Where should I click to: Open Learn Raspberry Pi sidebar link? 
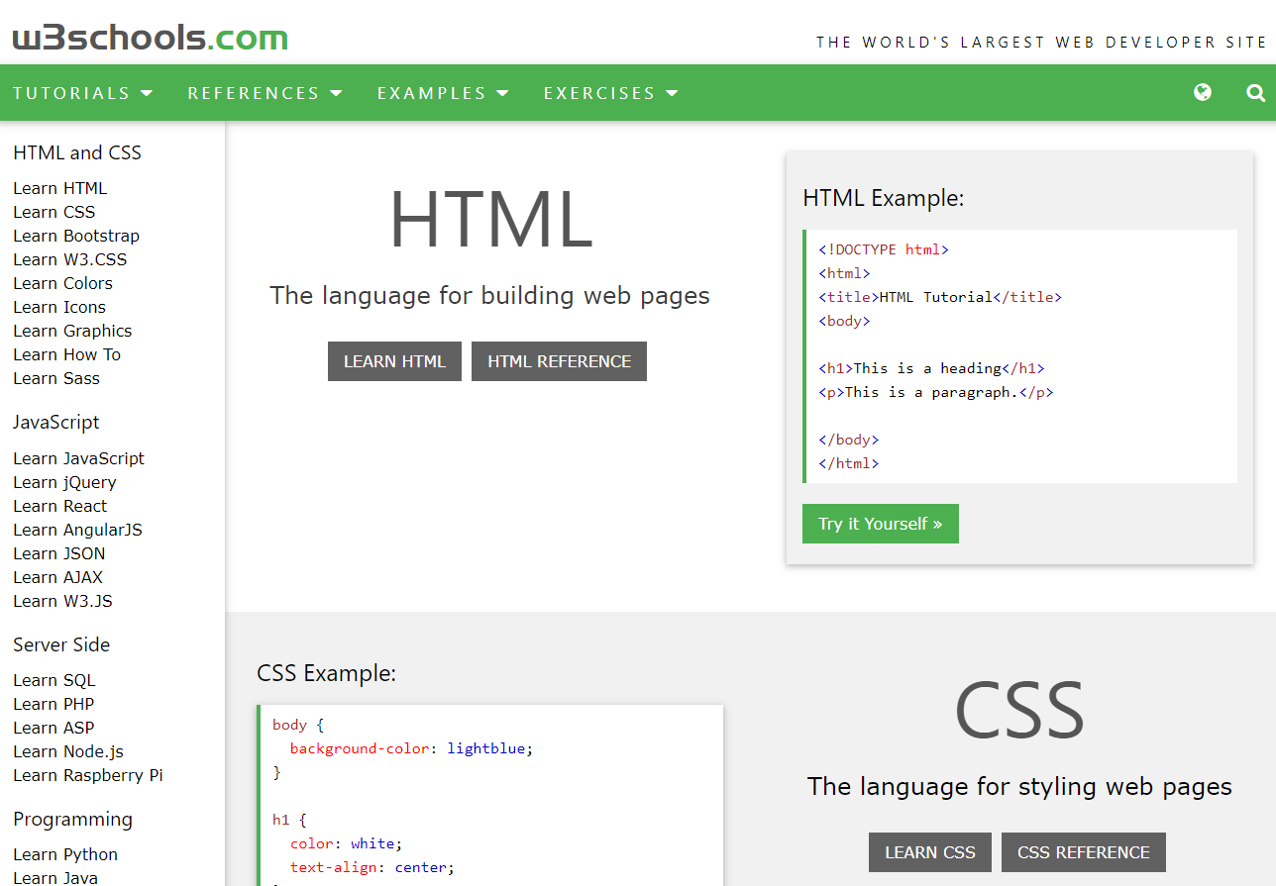(x=88, y=775)
